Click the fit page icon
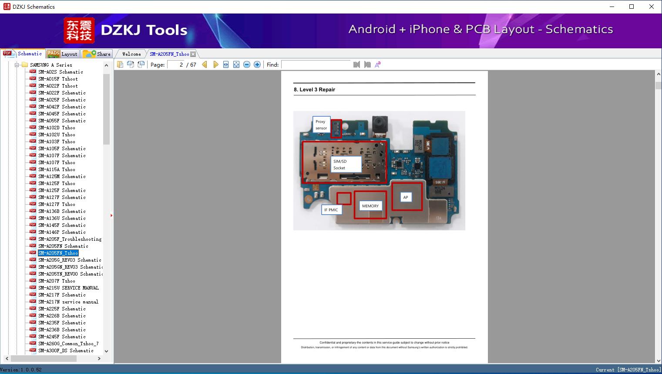The image size is (662, 374). [x=236, y=64]
